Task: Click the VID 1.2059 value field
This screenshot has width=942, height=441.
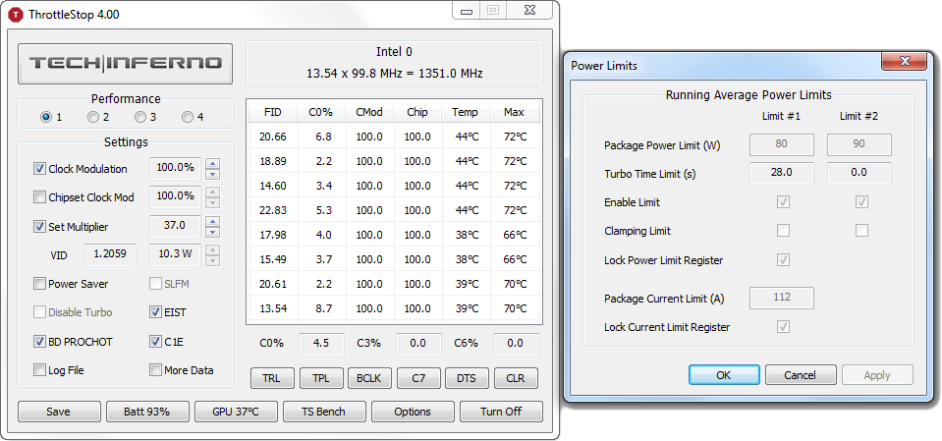Action: click(x=111, y=254)
